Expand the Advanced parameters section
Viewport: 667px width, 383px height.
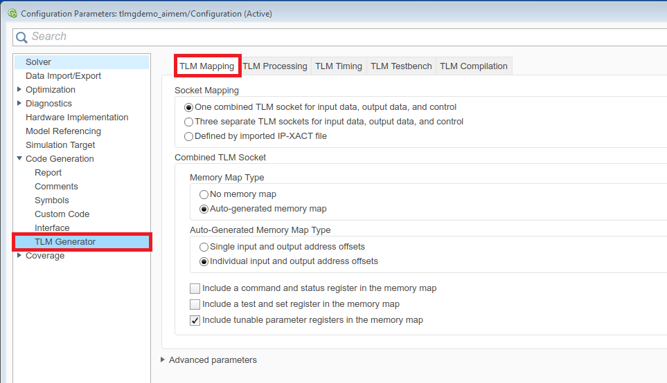click(x=163, y=359)
